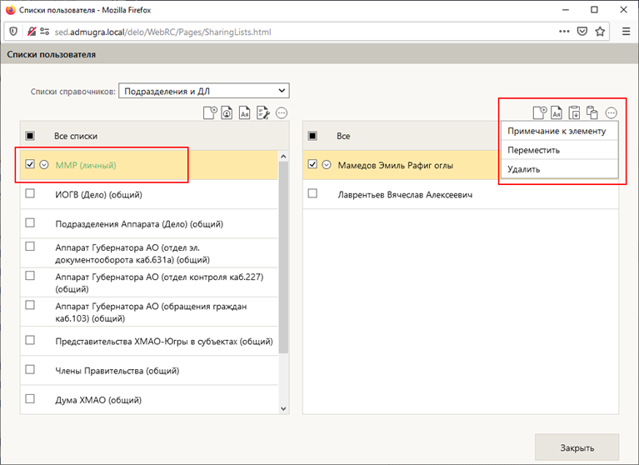Check the Лаврентьев Вячеслав Алексеевич checkbox

click(312, 193)
